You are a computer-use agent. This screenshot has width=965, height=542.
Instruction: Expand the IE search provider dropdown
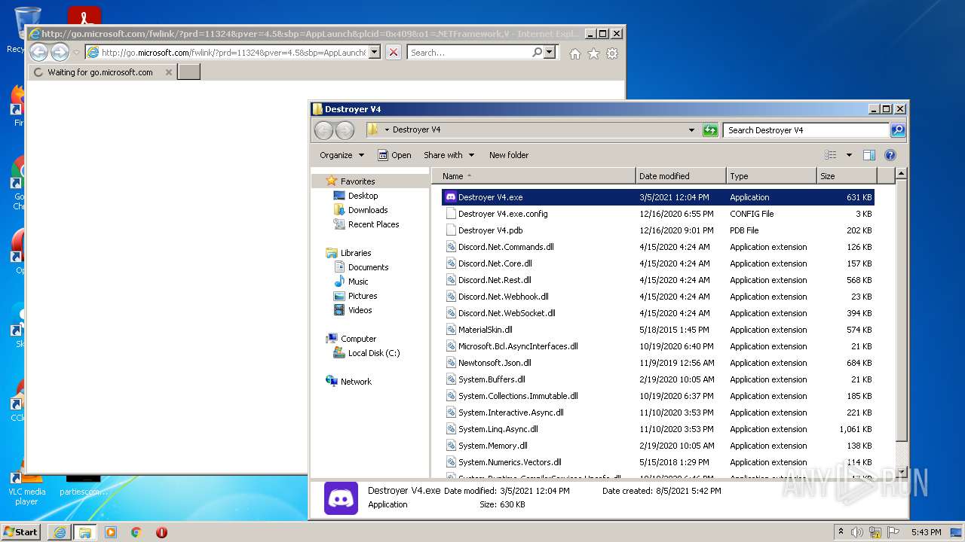click(550, 53)
